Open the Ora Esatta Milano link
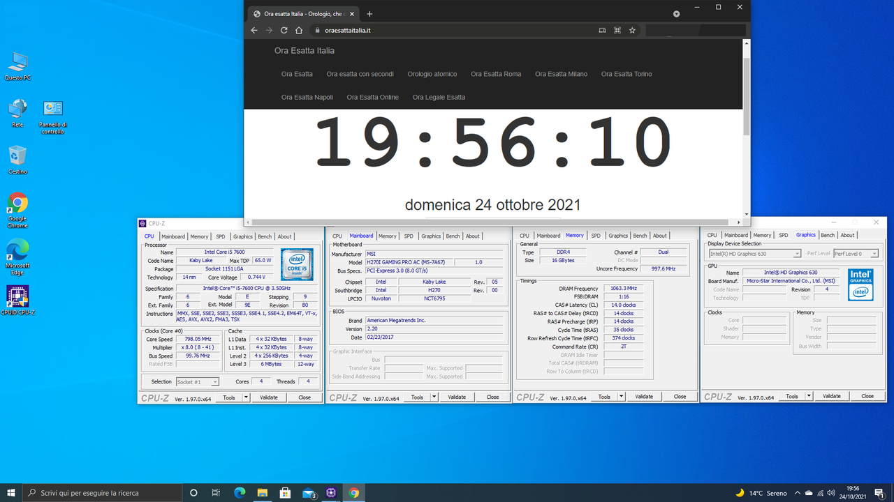Viewport: 894px width, 502px height. pyautogui.click(x=561, y=74)
